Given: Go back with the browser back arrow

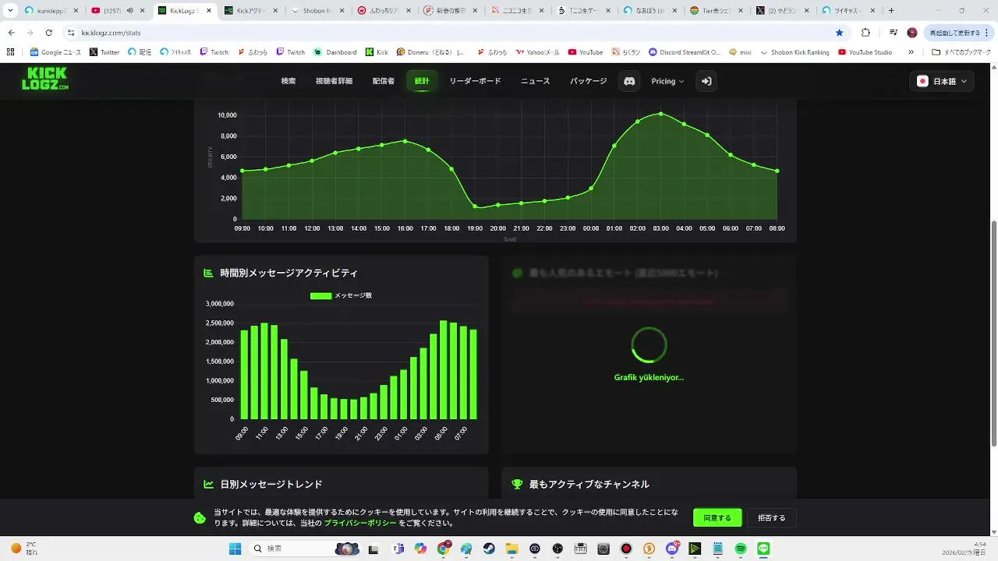Looking at the screenshot, I should 11,33.
